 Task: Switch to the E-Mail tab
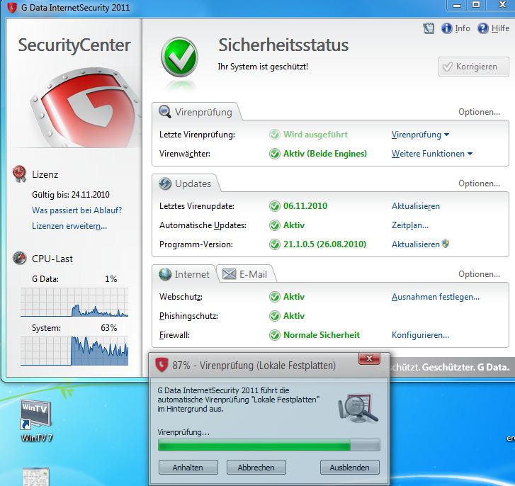245,274
